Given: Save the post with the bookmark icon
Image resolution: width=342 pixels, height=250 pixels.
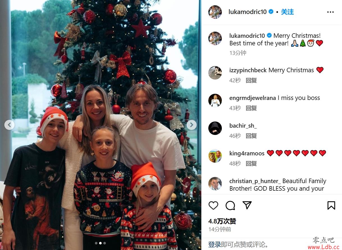Looking at the screenshot, I should [331, 205].
